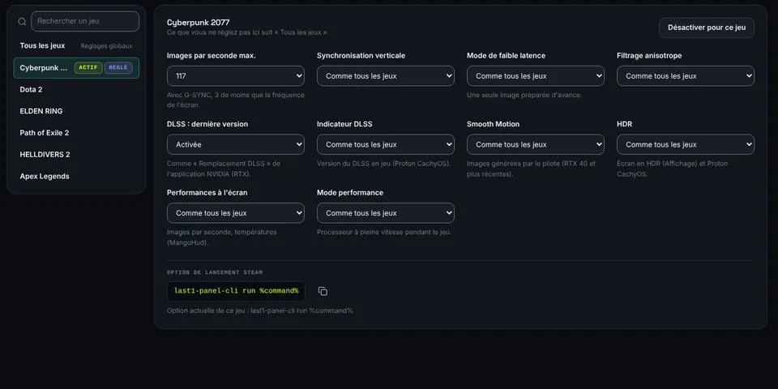Open 'DLSS : dernière version' dropdown

(x=236, y=144)
